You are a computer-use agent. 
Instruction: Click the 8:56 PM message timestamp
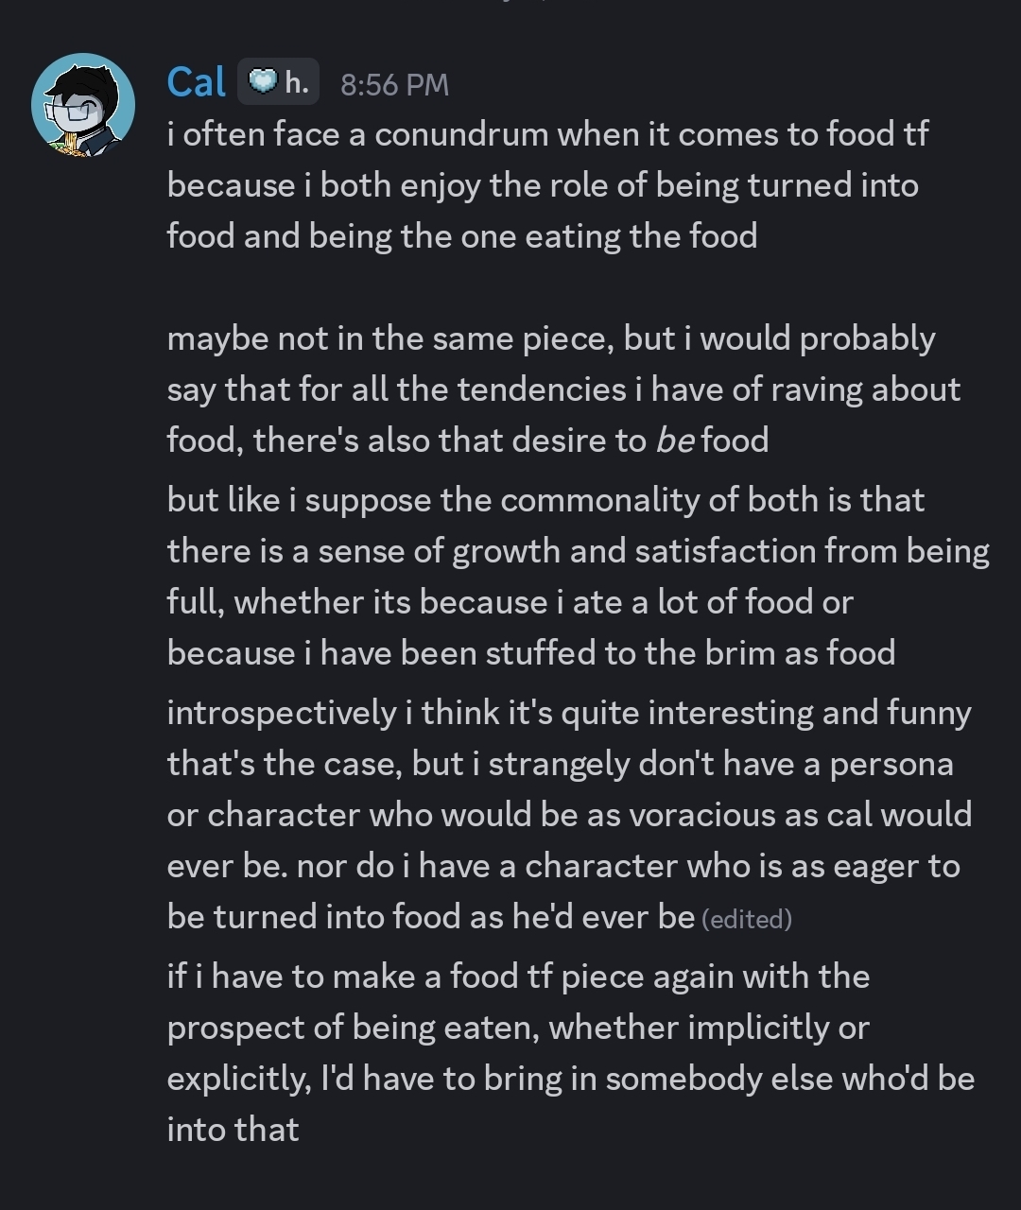[394, 85]
